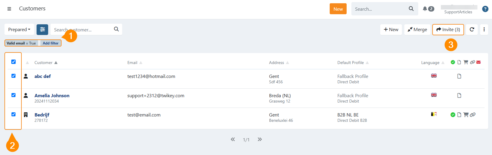Viewport: 492px width, 155px height.
Task: Go to the previous page arrows
Action: click(233, 139)
